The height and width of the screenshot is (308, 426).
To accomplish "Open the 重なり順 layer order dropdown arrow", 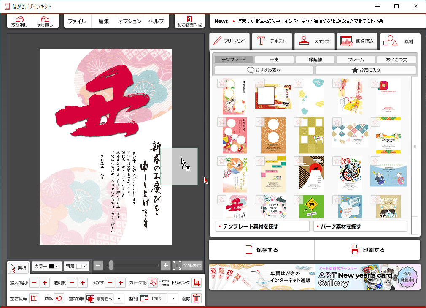I will tap(119, 299).
